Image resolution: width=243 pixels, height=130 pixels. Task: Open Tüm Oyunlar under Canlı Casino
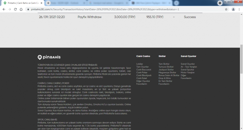pyautogui.click(x=142, y=67)
